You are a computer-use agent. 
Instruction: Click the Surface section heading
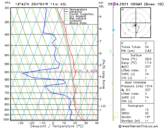(x=136, y=55)
